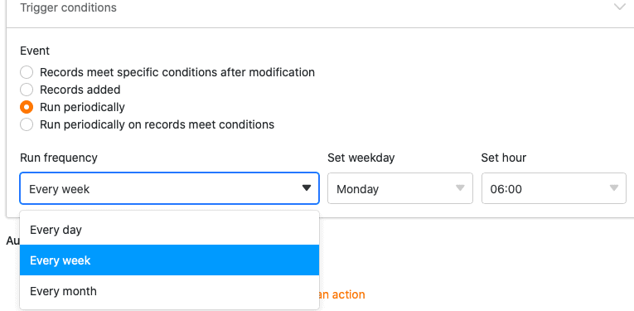Select 'Records meet specific conditions after modification' radio

click(x=27, y=72)
